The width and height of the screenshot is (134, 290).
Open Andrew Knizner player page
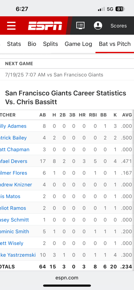click(16, 184)
